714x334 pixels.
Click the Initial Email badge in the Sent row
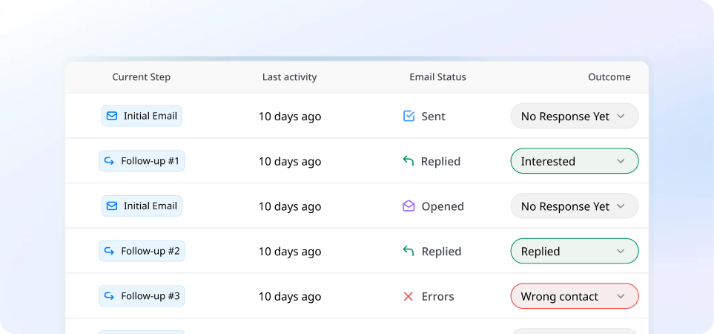click(142, 117)
